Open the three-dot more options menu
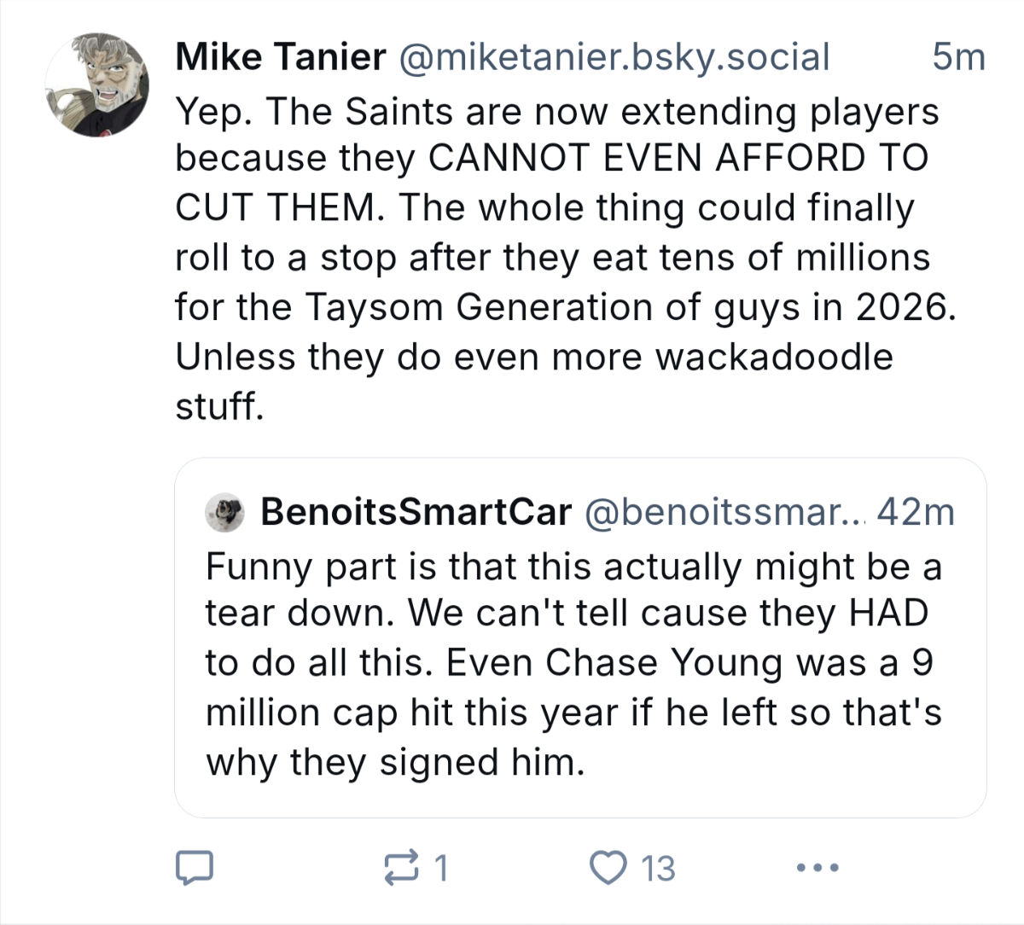1024x925 pixels. tap(817, 868)
